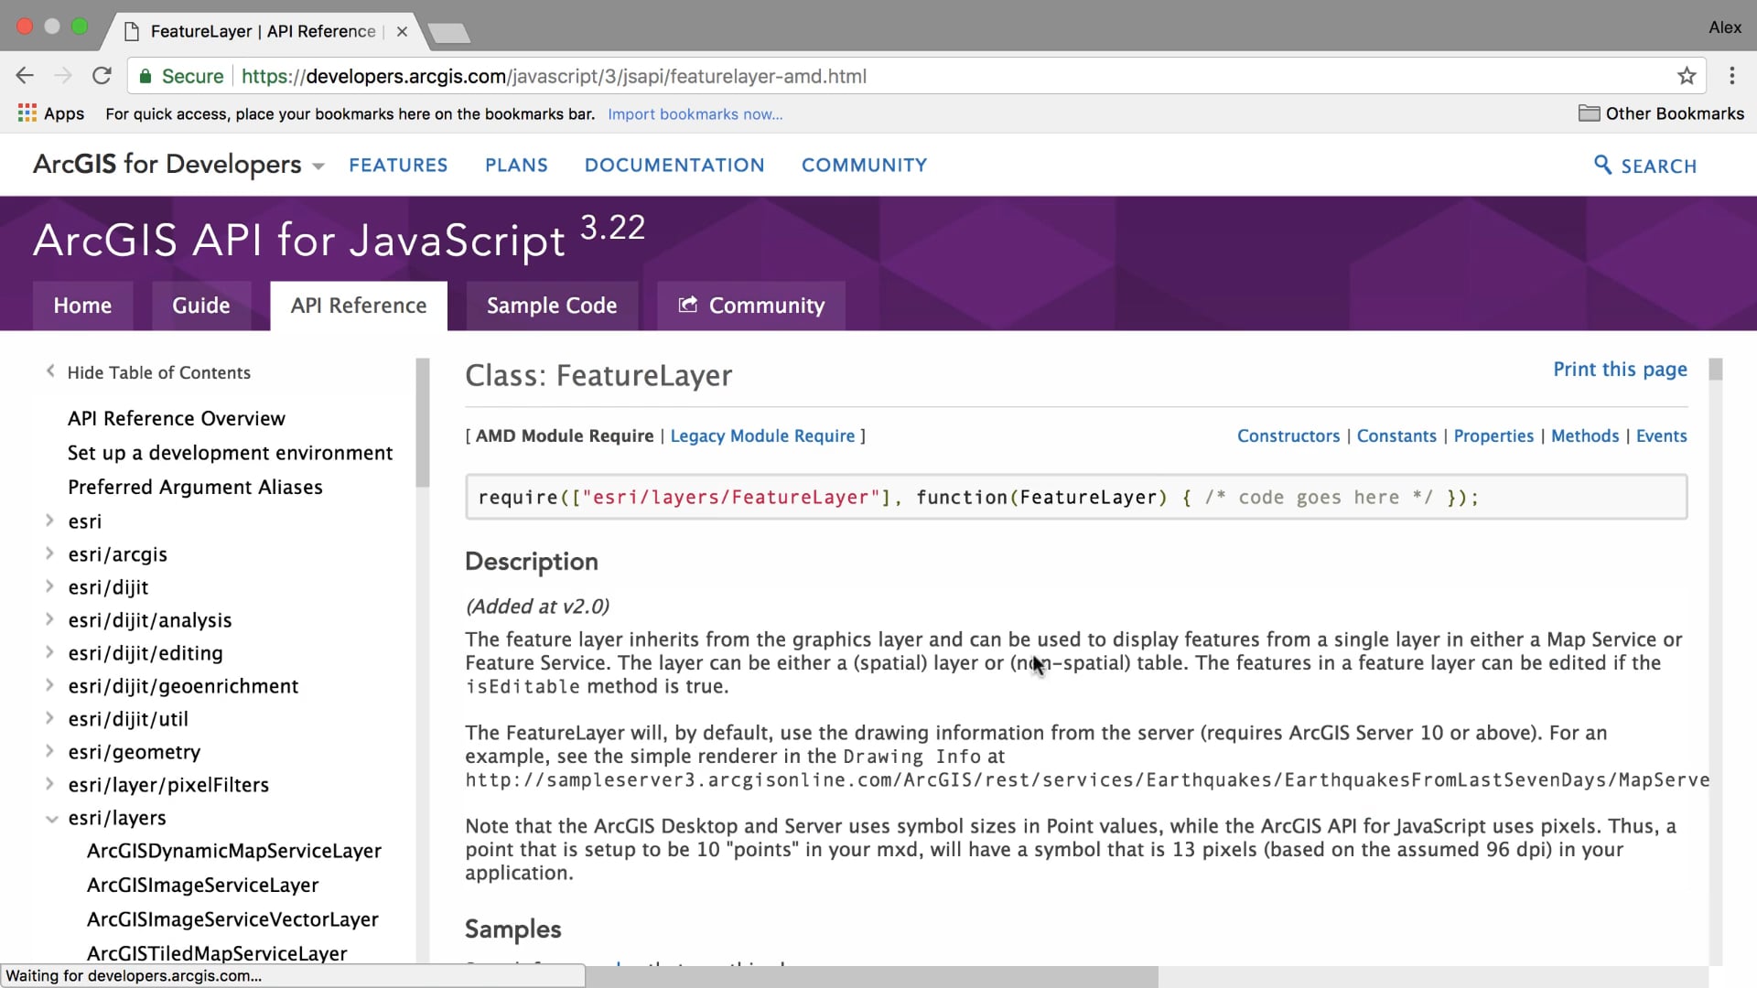
Task: Click the Search magnifier icon
Action: tap(1602, 165)
